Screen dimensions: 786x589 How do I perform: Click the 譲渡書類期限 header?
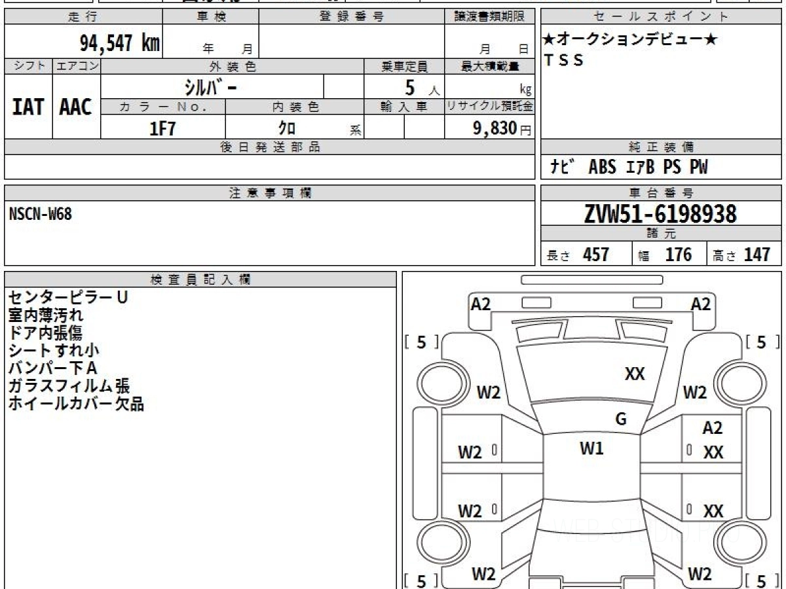(x=489, y=17)
